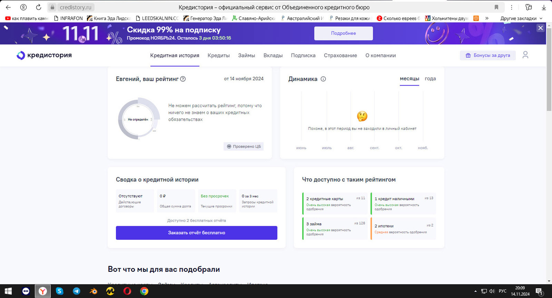Open the 'О компании' nav item
This screenshot has width=552, height=298.
pyautogui.click(x=380, y=55)
